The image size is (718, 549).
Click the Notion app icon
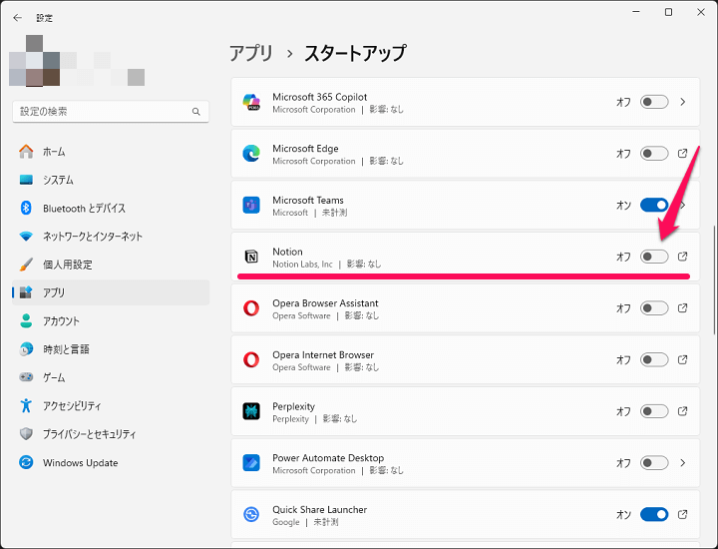251,257
